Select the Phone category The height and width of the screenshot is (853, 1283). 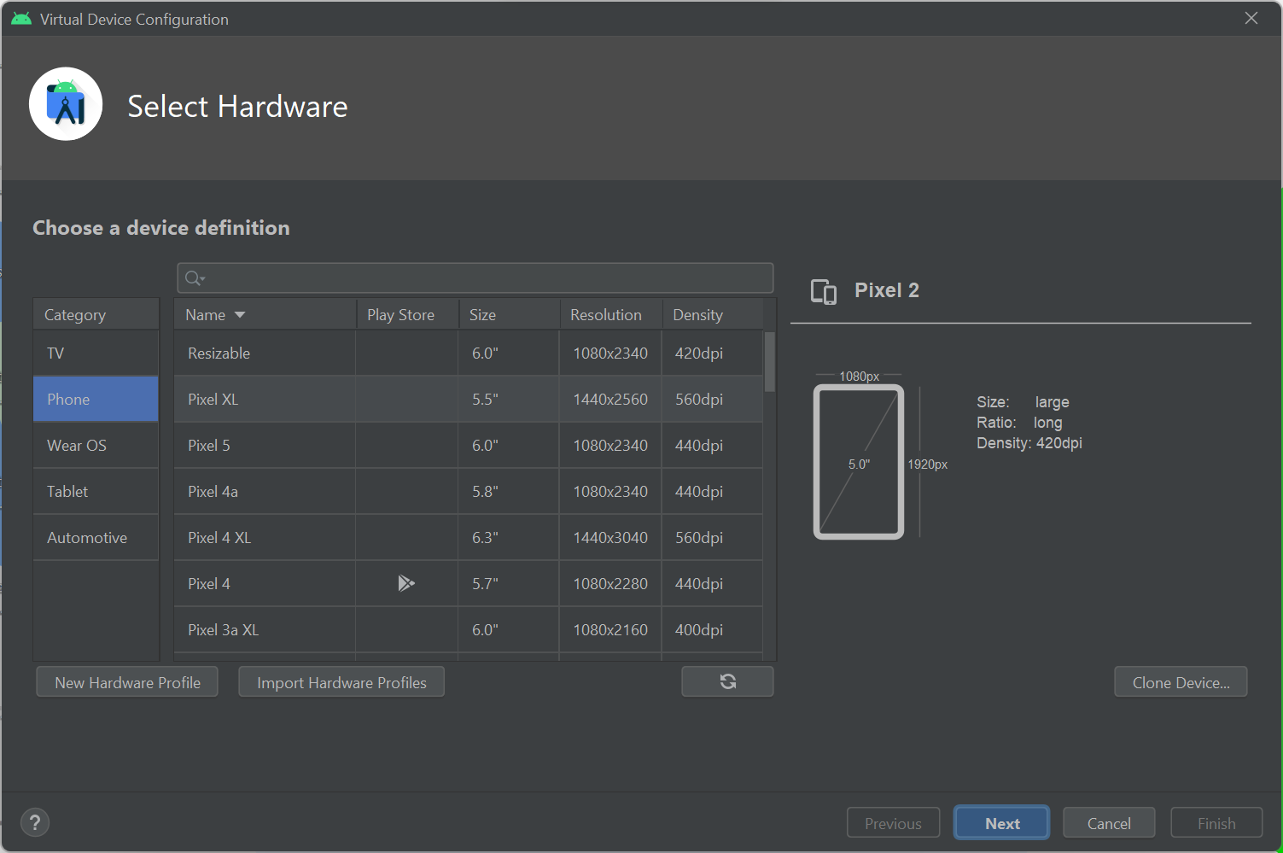pos(96,399)
